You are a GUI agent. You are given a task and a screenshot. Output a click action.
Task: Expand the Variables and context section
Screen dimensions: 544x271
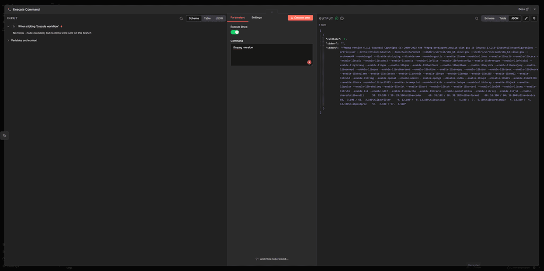(x=8, y=40)
